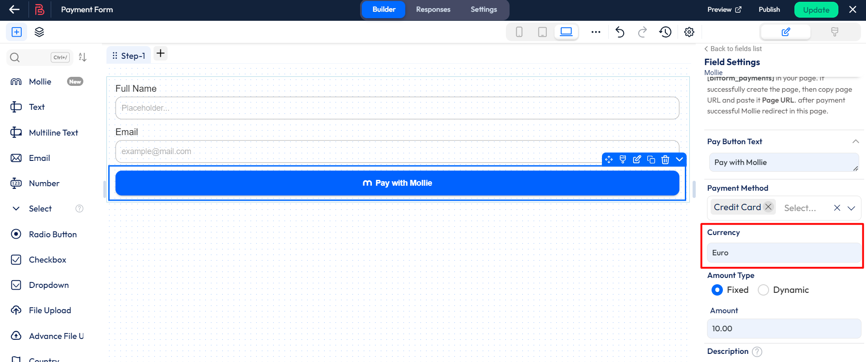This screenshot has height=362, width=866.
Task: Switch to mobile device preview icon
Action: (x=519, y=32)
